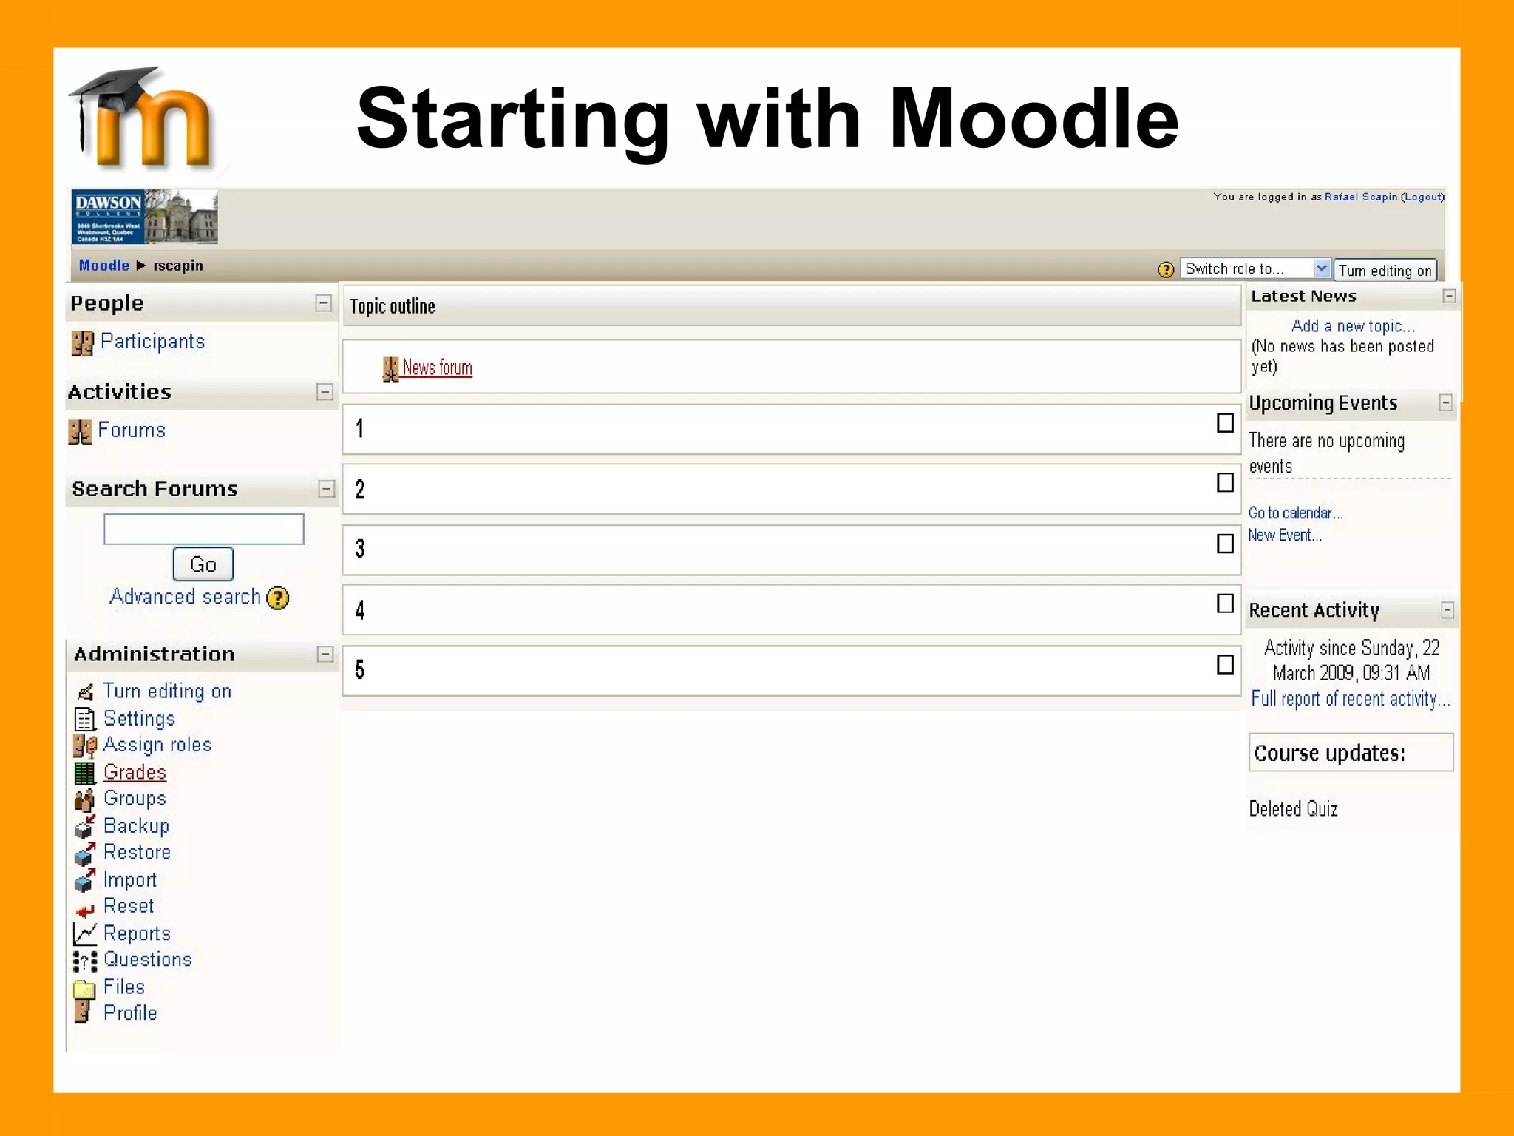Image resolution: width=1514 pixels, height=1136 pixels.
Task: Click the Reports chart icon
Action: click(x=85, y=934)
